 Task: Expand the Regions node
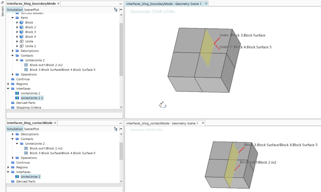click(x=8, y=84)
